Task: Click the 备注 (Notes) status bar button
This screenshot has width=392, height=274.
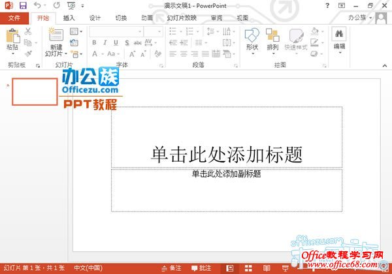Action: pyautogui.click(x=171, y=268)
